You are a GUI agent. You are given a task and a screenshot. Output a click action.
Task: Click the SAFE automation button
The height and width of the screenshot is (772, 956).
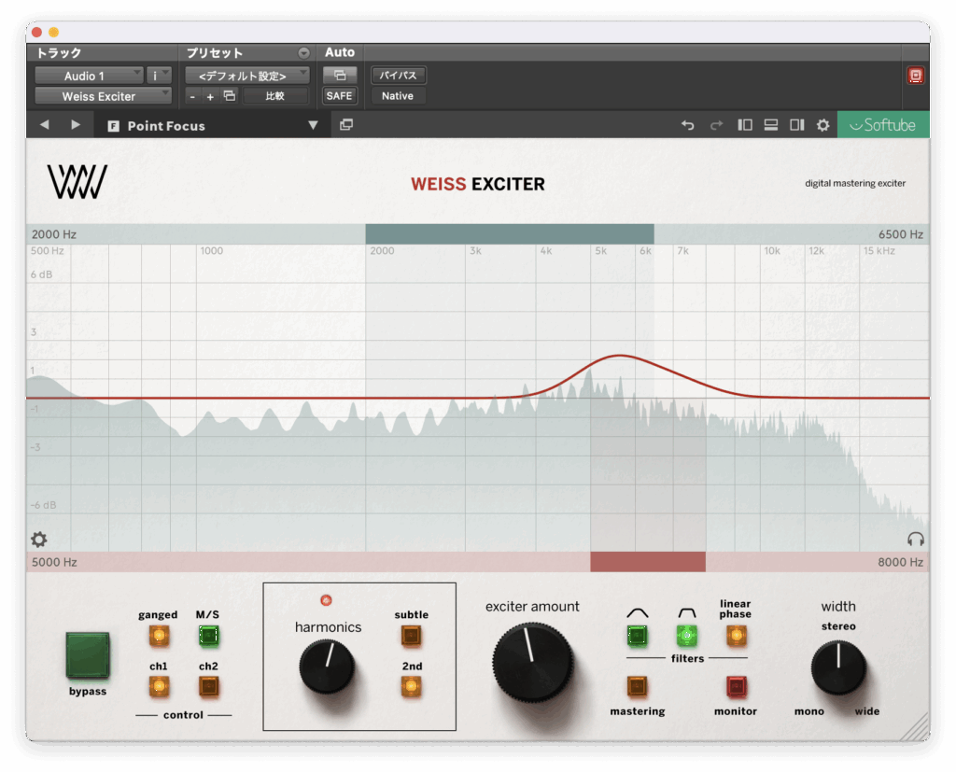click(x=339, y=96)
